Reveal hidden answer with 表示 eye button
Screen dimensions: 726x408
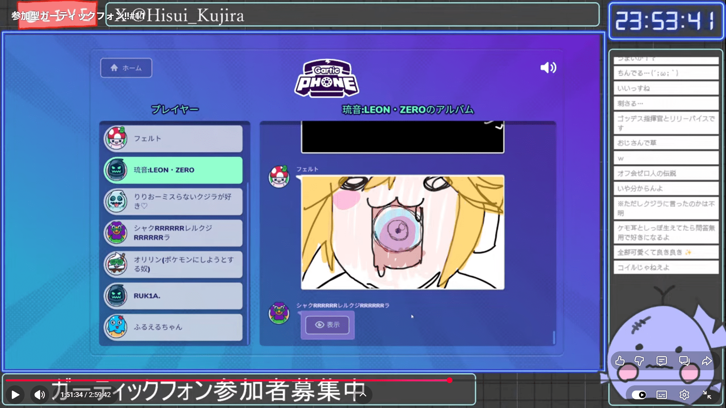[x=327, y=325]
